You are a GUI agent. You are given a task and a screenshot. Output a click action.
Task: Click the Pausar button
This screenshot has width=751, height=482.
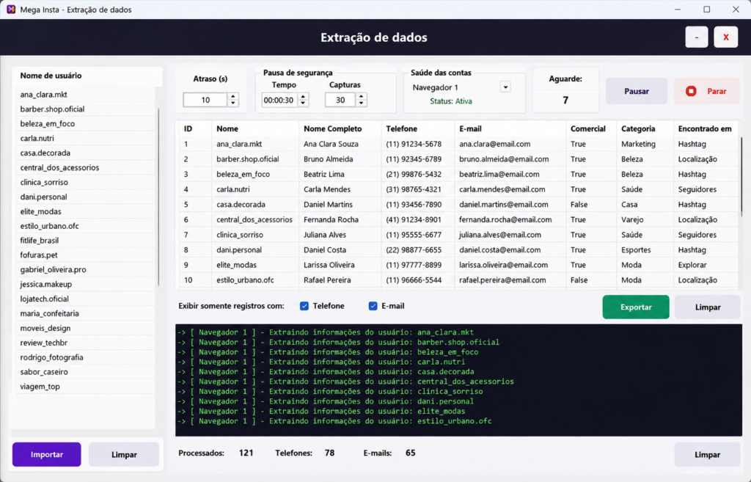pyautogui.click(x=637, y=91)
